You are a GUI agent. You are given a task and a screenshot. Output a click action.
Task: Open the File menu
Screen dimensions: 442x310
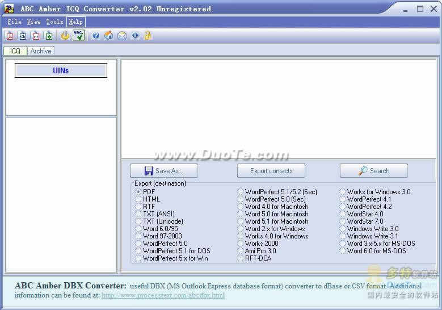(15, 22)
